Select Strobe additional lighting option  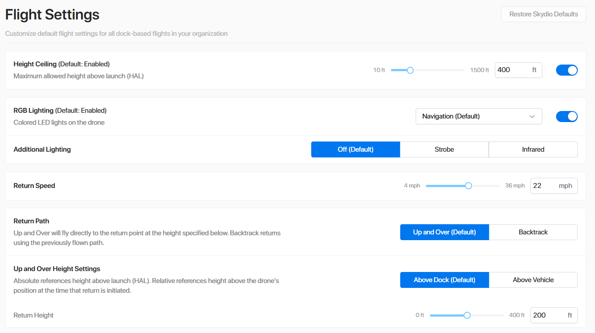click(444, 149)
